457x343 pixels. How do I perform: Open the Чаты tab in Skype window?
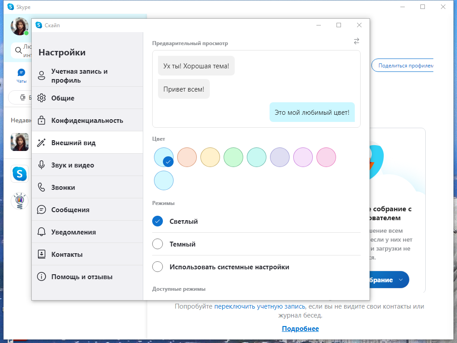click(x=21, y=76)
